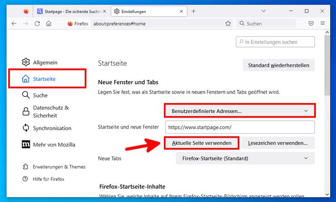Click the forward navigation arrow
Screen dimensions: 336x202
pos(25,24)
